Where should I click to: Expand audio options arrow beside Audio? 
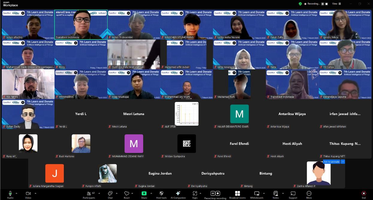tap(16, 193)
